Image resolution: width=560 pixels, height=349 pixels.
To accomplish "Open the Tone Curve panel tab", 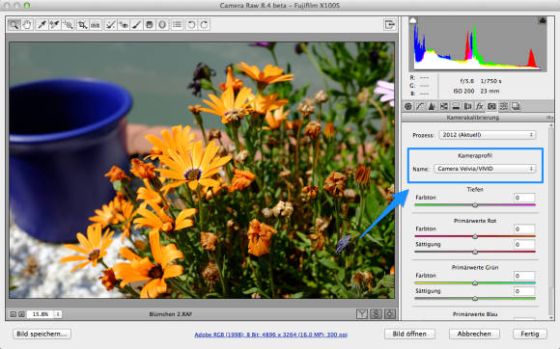I will point(420,106).
